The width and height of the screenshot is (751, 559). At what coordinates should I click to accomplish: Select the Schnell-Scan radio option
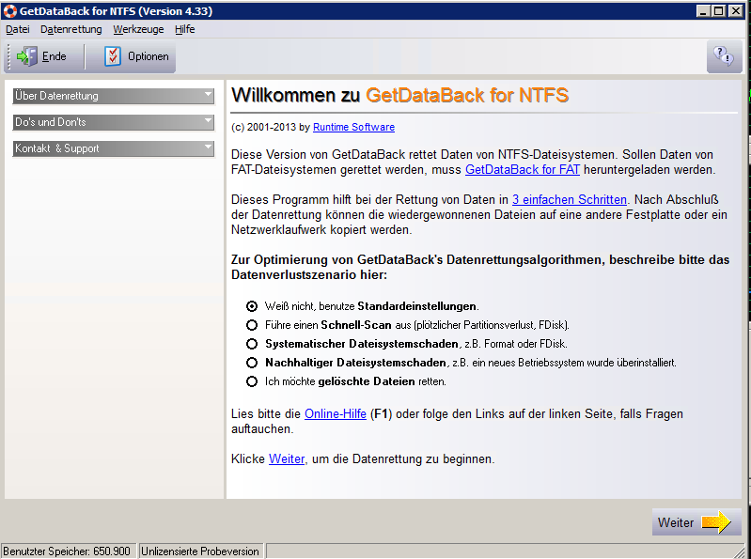(x=252, y=325)
